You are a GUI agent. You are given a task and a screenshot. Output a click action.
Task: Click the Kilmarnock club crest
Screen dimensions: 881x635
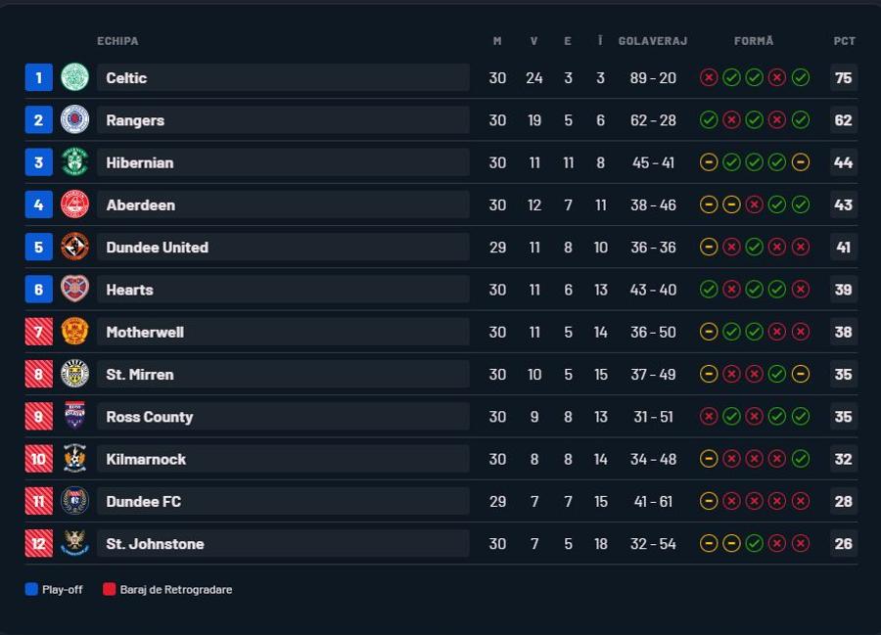74,459
